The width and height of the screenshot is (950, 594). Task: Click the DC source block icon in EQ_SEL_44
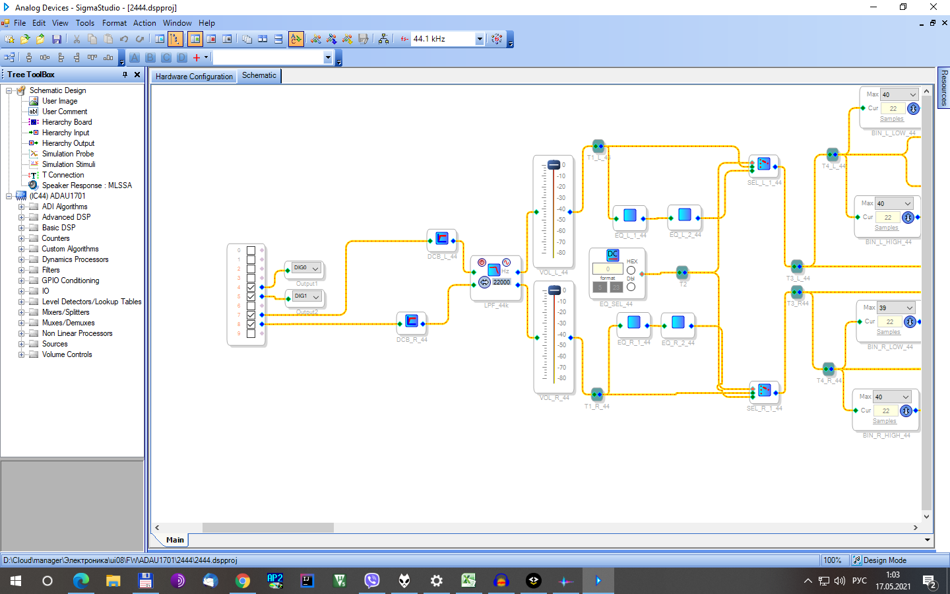click(613, 254)
